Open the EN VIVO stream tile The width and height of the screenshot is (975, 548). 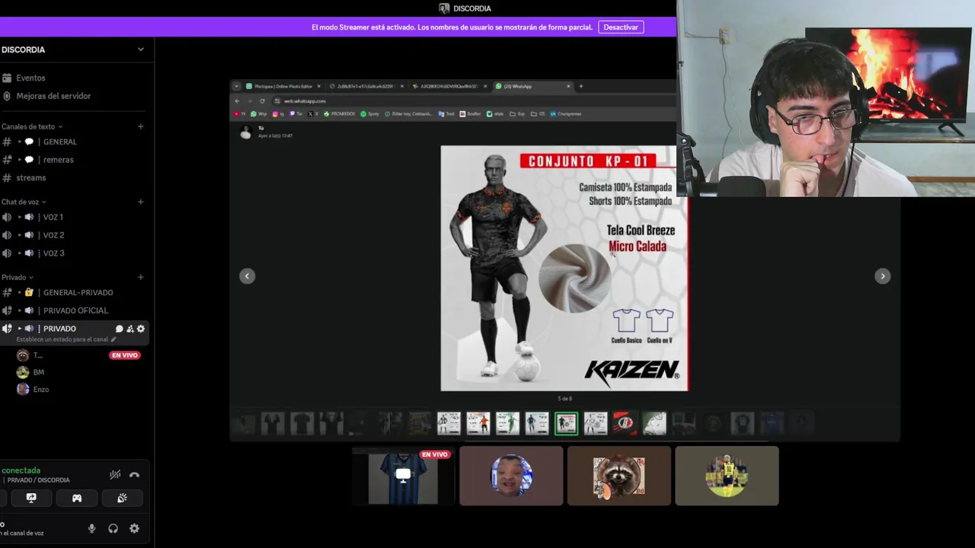pyautogui.click(x=403, y=476)
